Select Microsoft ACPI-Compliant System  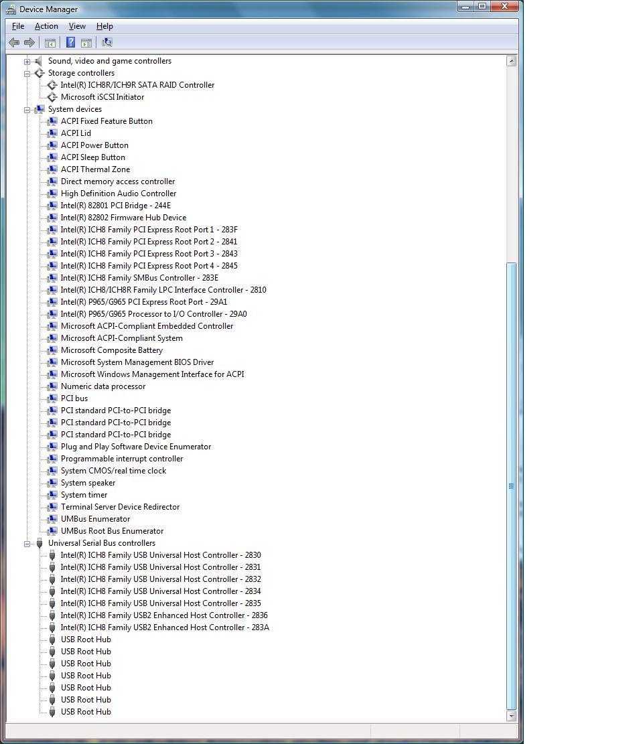click(x=121, y=338)
